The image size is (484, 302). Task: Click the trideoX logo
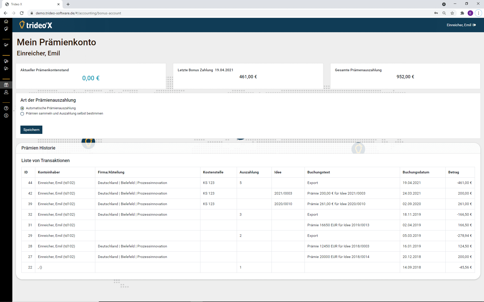(x=36, y=25)
